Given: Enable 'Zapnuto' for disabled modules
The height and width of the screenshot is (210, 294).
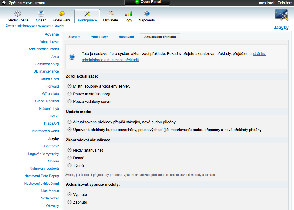Looking at the screenshot, I should click(69, 202).
